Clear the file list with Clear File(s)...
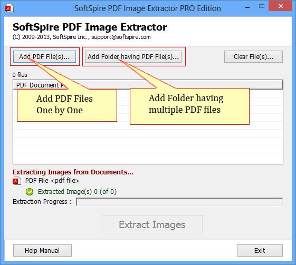Viewport: 296px width, 265px height. 253,56
